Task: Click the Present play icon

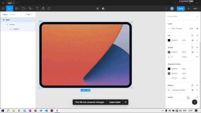Action: (188, 8)
